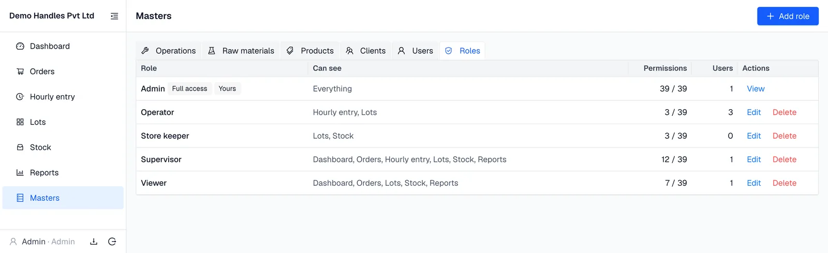The image size is (828, 253).
Task: Click the 7 / 39 permissions value
Action: (676, 183)
